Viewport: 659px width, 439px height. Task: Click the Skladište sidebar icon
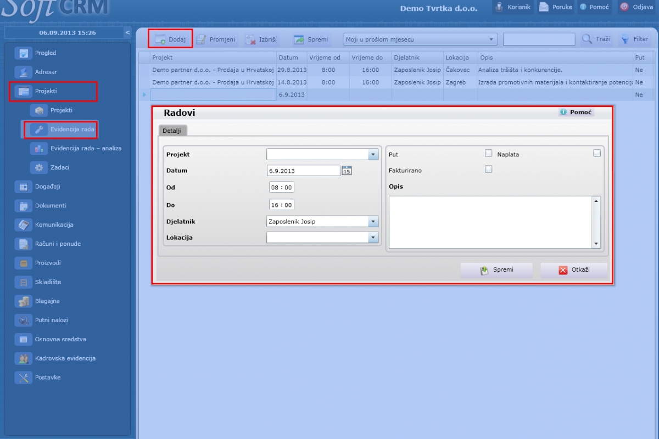[23, 282]
